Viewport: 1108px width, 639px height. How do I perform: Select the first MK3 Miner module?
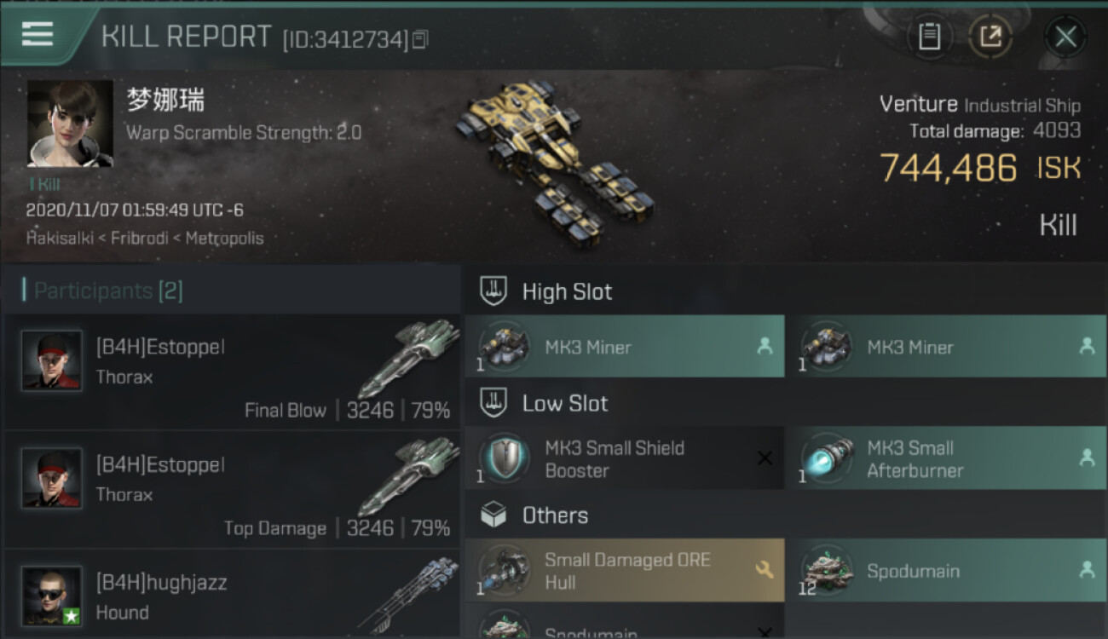625,347
